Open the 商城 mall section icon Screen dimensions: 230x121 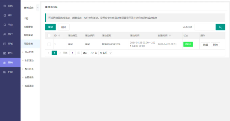click(x=5, y=44)
